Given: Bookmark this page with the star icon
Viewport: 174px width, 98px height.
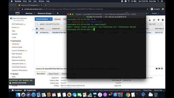Looking at the screenshot, I should [147, 9].
